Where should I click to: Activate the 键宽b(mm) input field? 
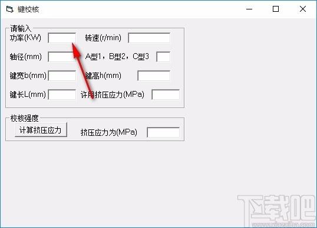point(62,76)
